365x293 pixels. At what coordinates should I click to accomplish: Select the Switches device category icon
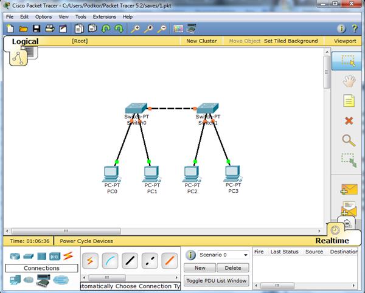[29, 257]
